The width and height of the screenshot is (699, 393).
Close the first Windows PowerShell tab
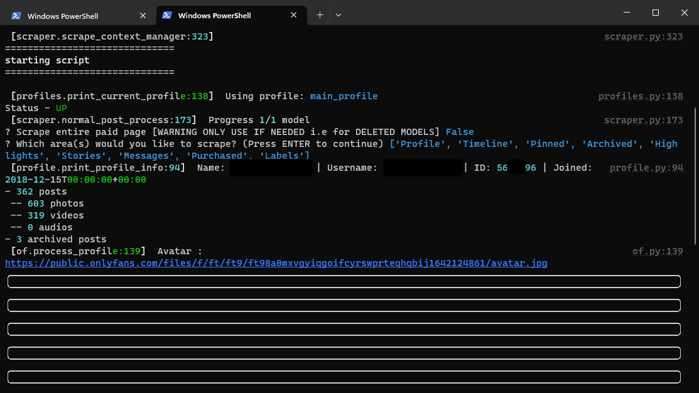(x=143, y=14)
